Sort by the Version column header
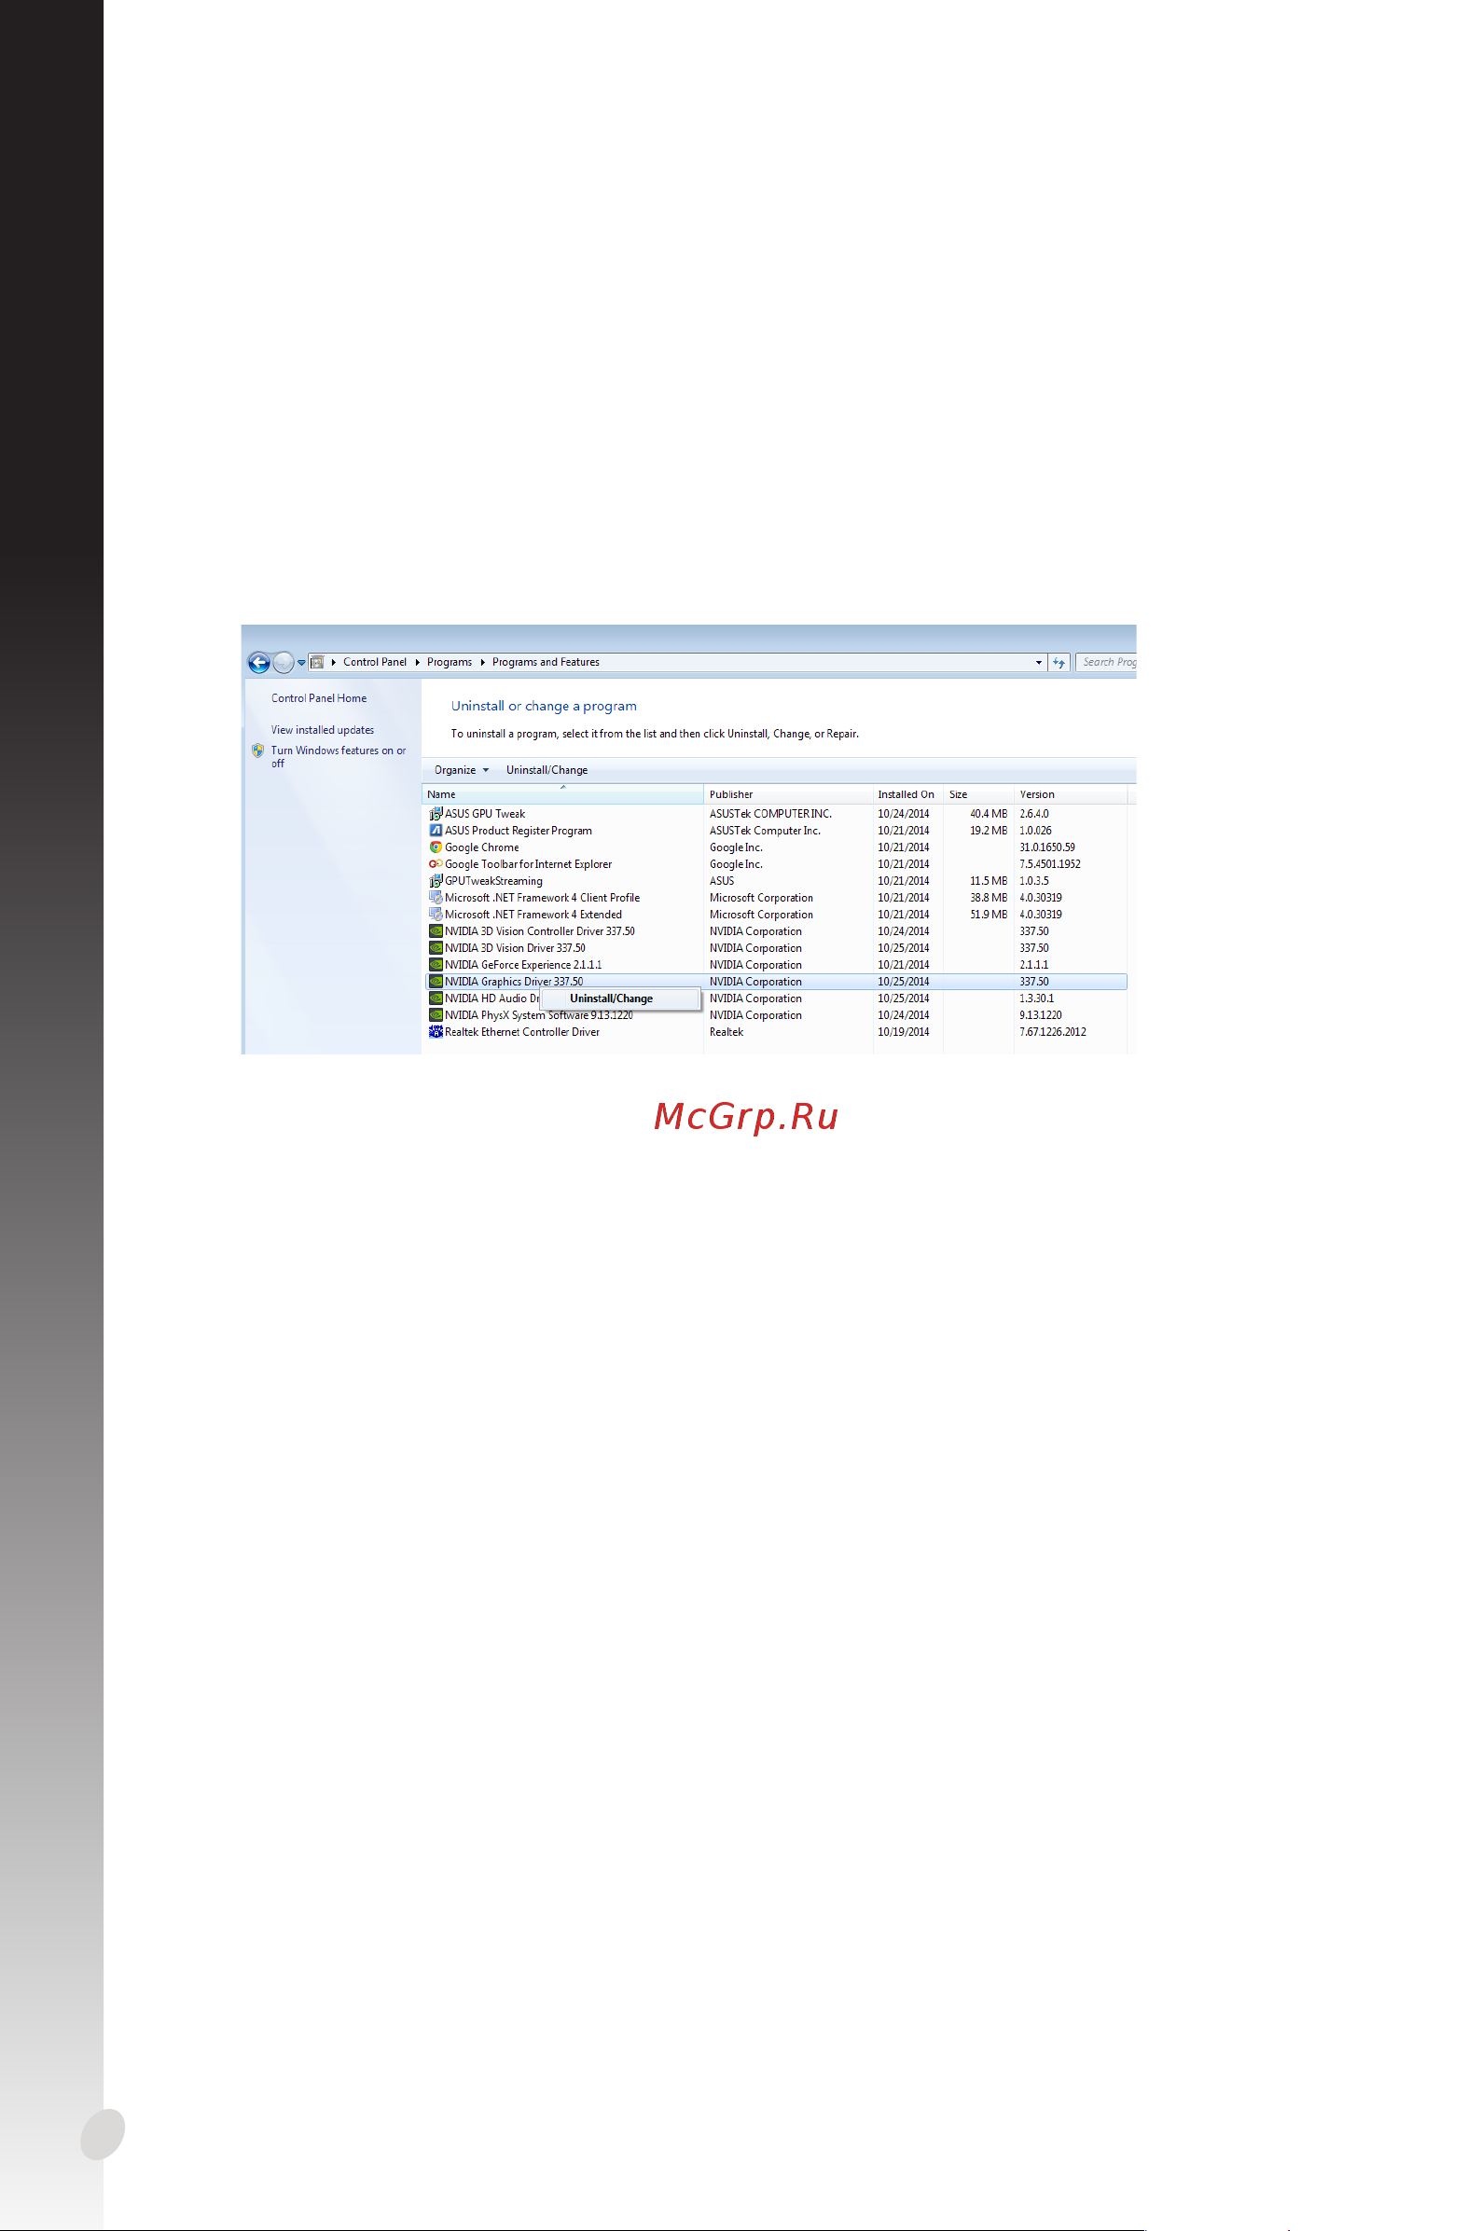 point(1070,794)
